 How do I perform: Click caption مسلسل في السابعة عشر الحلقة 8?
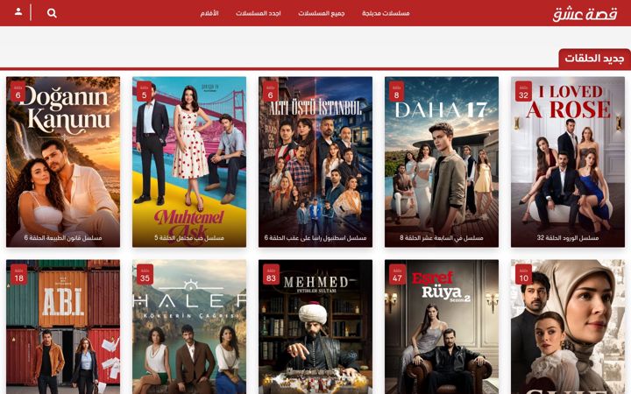tap(442, 238)
